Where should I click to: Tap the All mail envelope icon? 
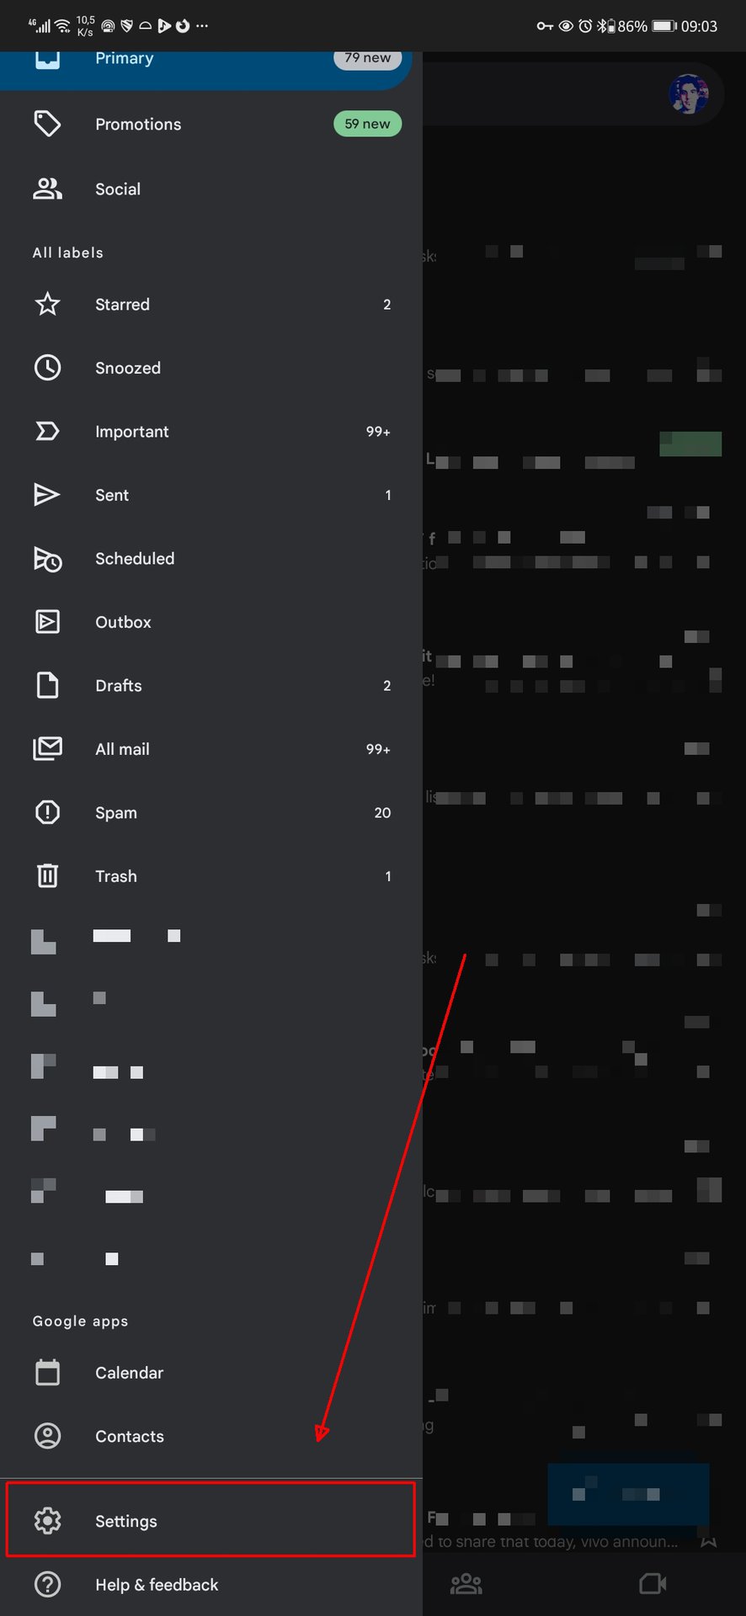click(x=47, y=748)
